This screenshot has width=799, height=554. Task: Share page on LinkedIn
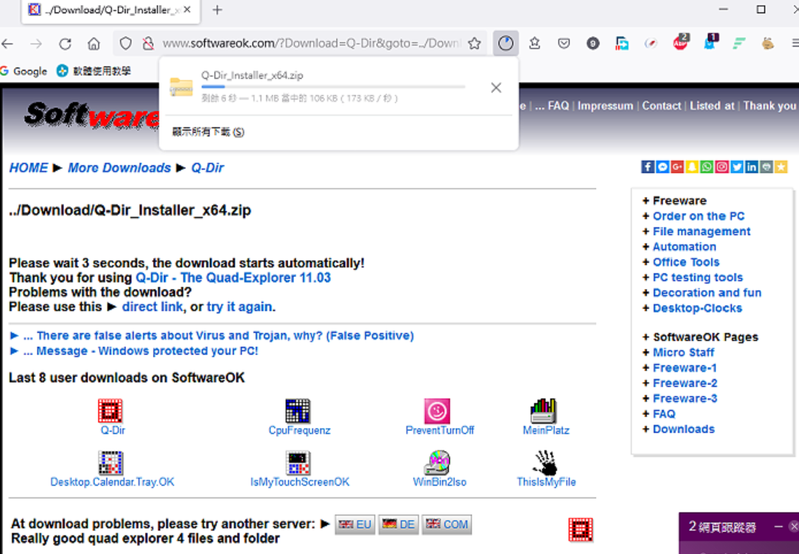click(751, 166)
